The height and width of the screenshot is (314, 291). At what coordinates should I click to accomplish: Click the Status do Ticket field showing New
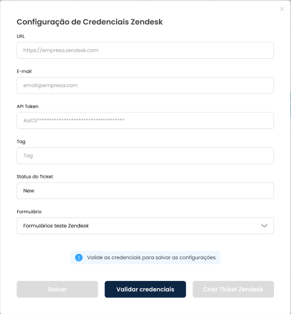tap(145, 191)
